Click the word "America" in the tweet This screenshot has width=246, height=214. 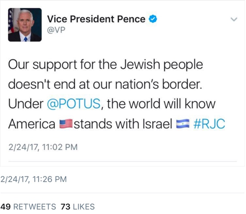click(x=32, y=124)
